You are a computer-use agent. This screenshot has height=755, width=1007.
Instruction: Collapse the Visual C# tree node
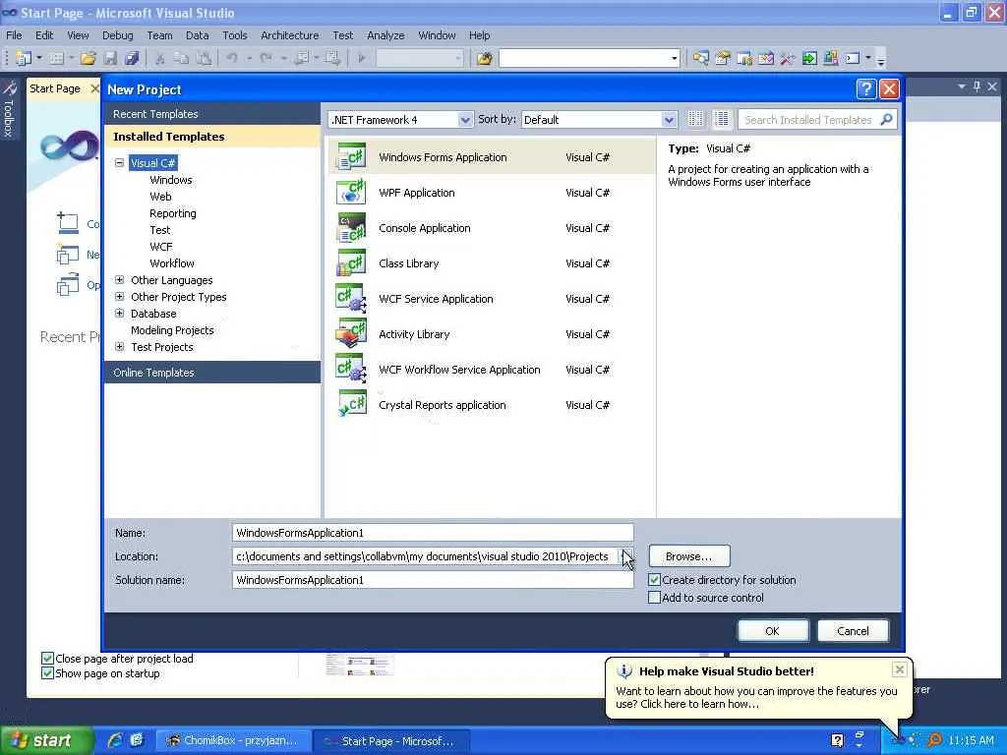119,163
